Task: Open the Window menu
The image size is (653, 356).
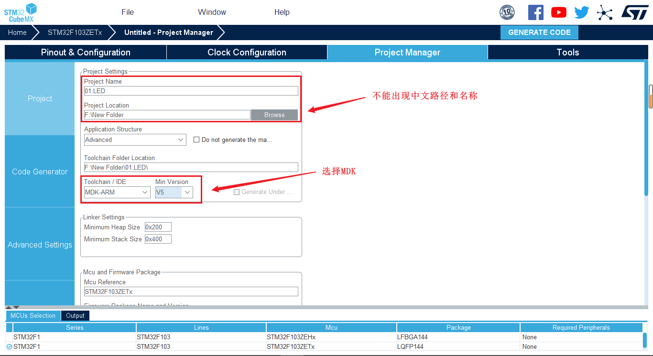Action: [212, 12]
